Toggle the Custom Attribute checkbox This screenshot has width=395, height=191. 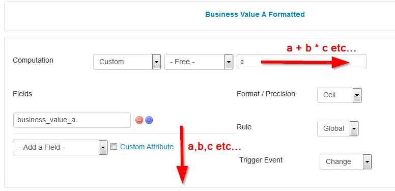pos(114,147)
